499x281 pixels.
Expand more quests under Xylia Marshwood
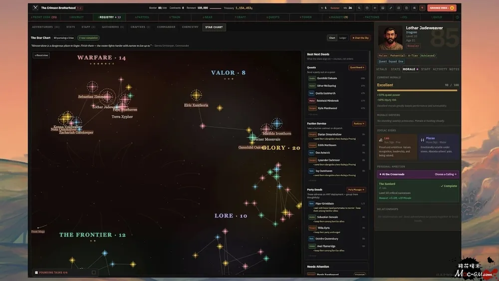click(x=313, y=115)
